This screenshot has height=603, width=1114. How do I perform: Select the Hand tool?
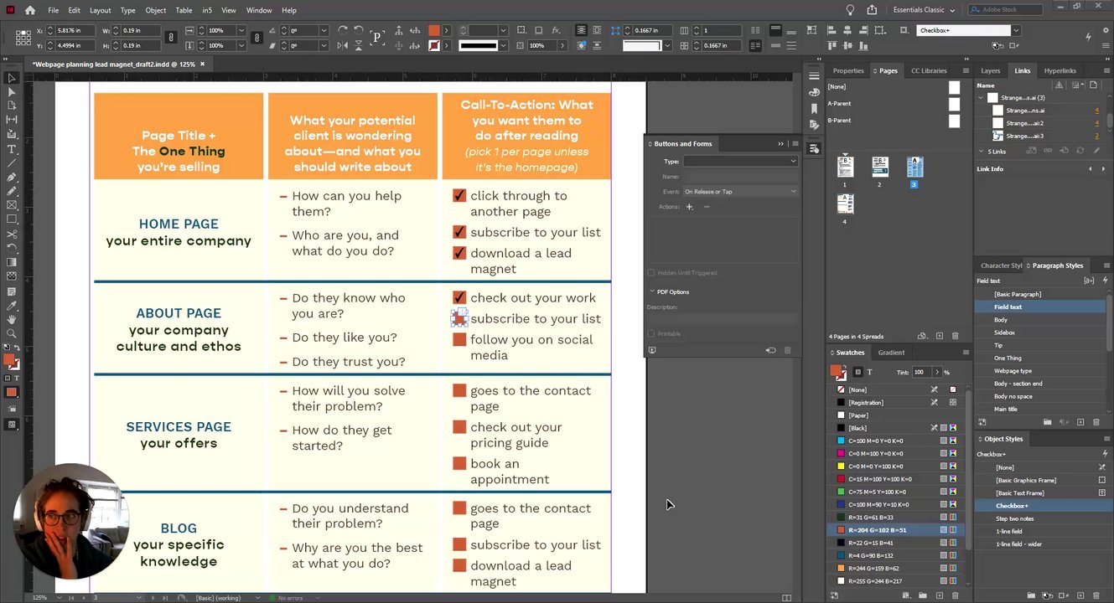(x=12, y=319)
